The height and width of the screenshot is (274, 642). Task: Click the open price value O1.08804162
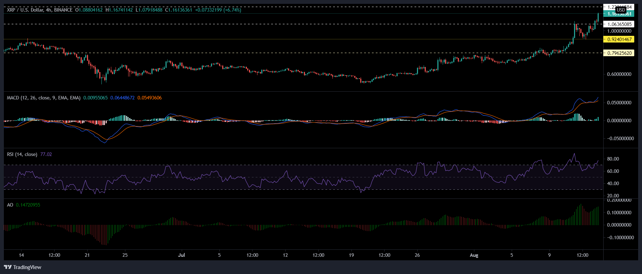[x=89, y=10]
